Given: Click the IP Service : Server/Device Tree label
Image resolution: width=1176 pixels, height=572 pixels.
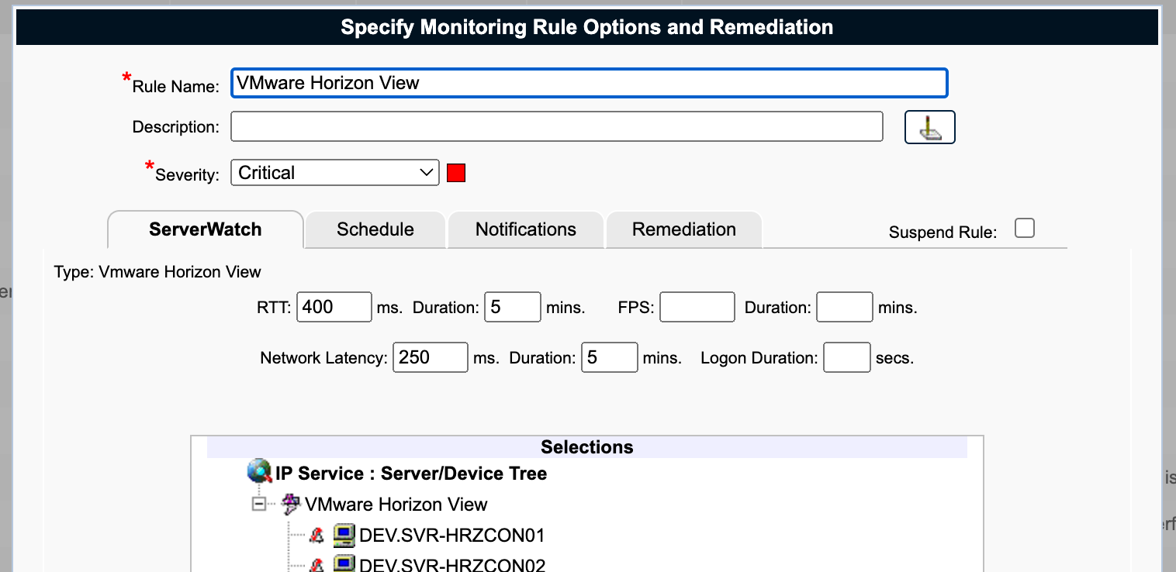Looking at the screenshot, I should pos(411,474).
